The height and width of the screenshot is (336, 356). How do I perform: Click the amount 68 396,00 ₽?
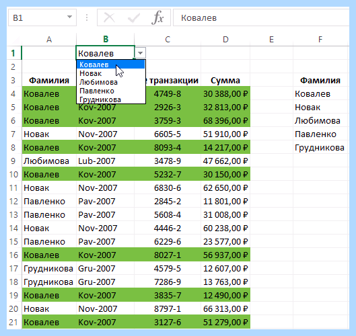point(225,120)
